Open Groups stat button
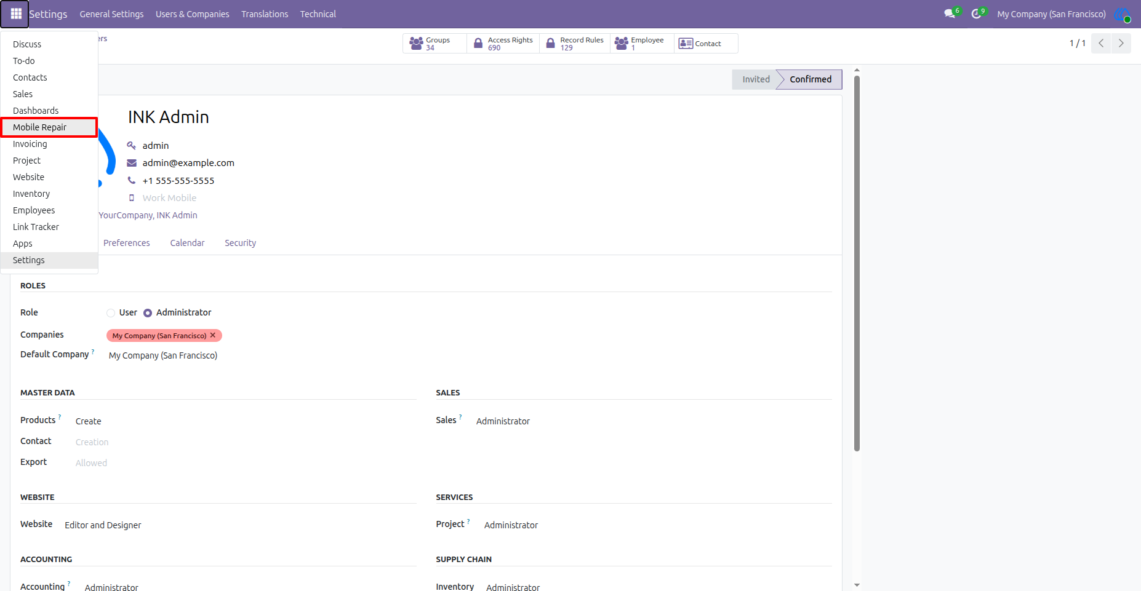Image resolution: width=1141 pixels, height=591 pixels. click(x=435, y=44)
